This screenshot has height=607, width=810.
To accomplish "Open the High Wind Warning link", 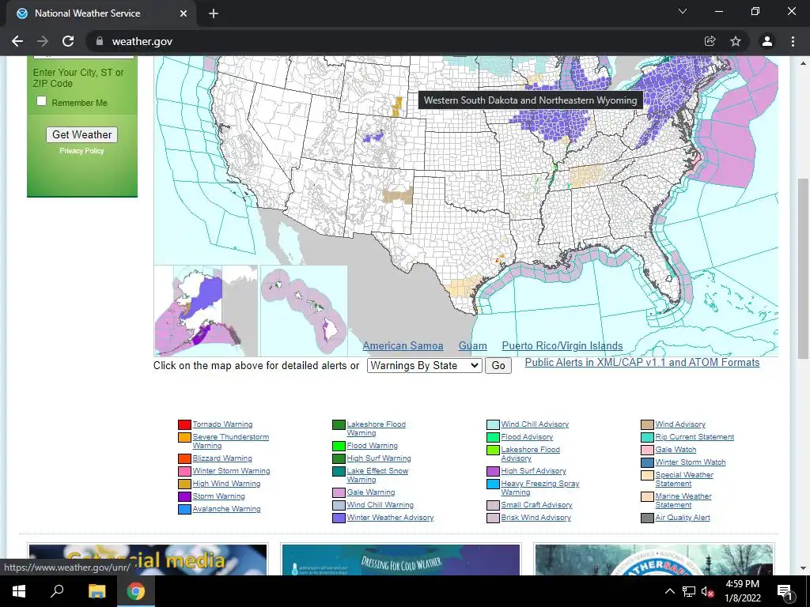I will [226, 484].
